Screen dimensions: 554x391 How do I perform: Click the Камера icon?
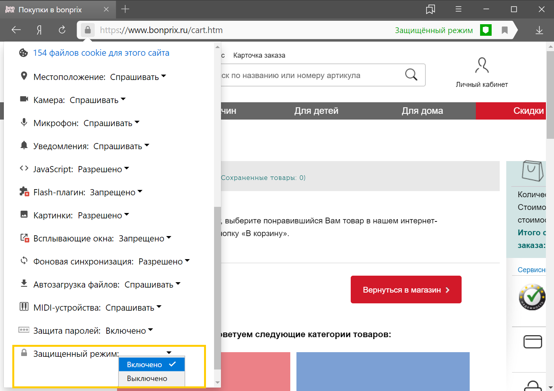(24, 99)
